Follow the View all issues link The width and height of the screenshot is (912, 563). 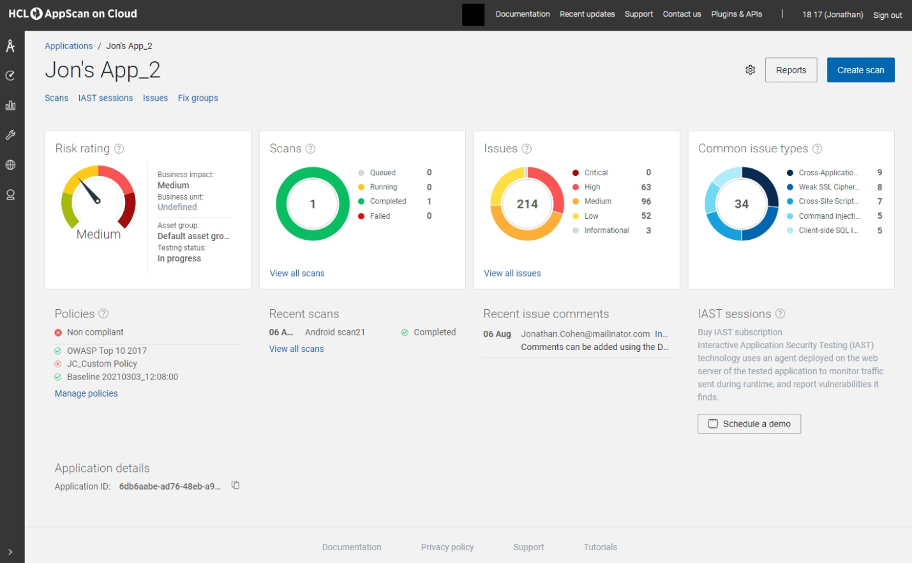pos(512,274)
